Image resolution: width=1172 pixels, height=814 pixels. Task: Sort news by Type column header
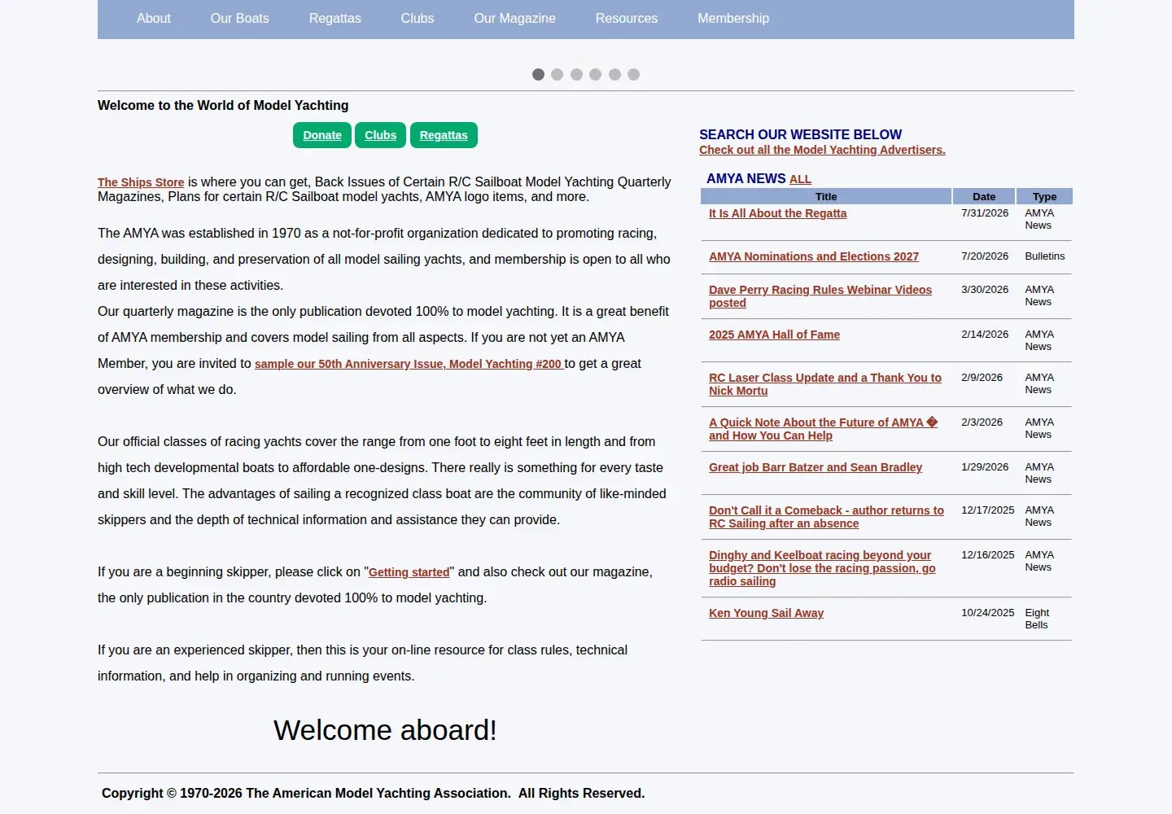coord(1044,196)
